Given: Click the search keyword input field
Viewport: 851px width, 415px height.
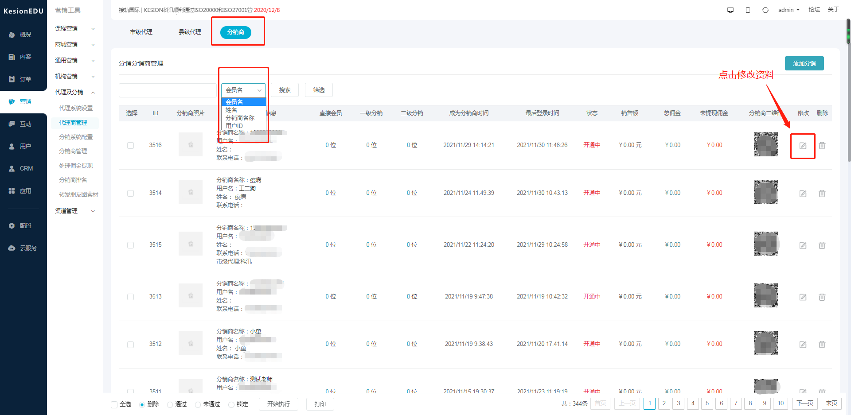Looking at the screenshot, I should (x=168, y=90).
